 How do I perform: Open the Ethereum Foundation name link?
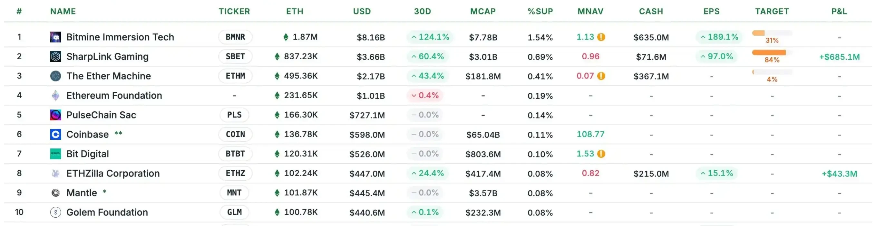(x=114, y=96)
